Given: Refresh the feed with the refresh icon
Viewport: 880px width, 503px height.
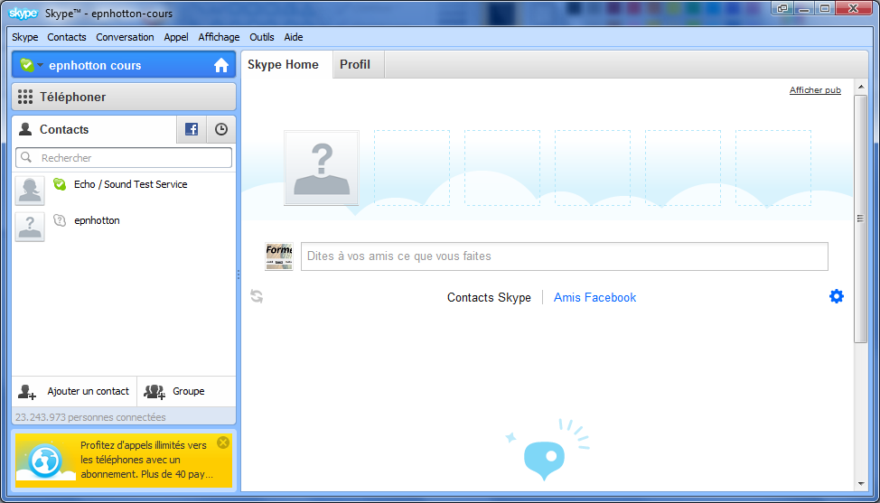Looking at the screenshot, I should (257, 296).
